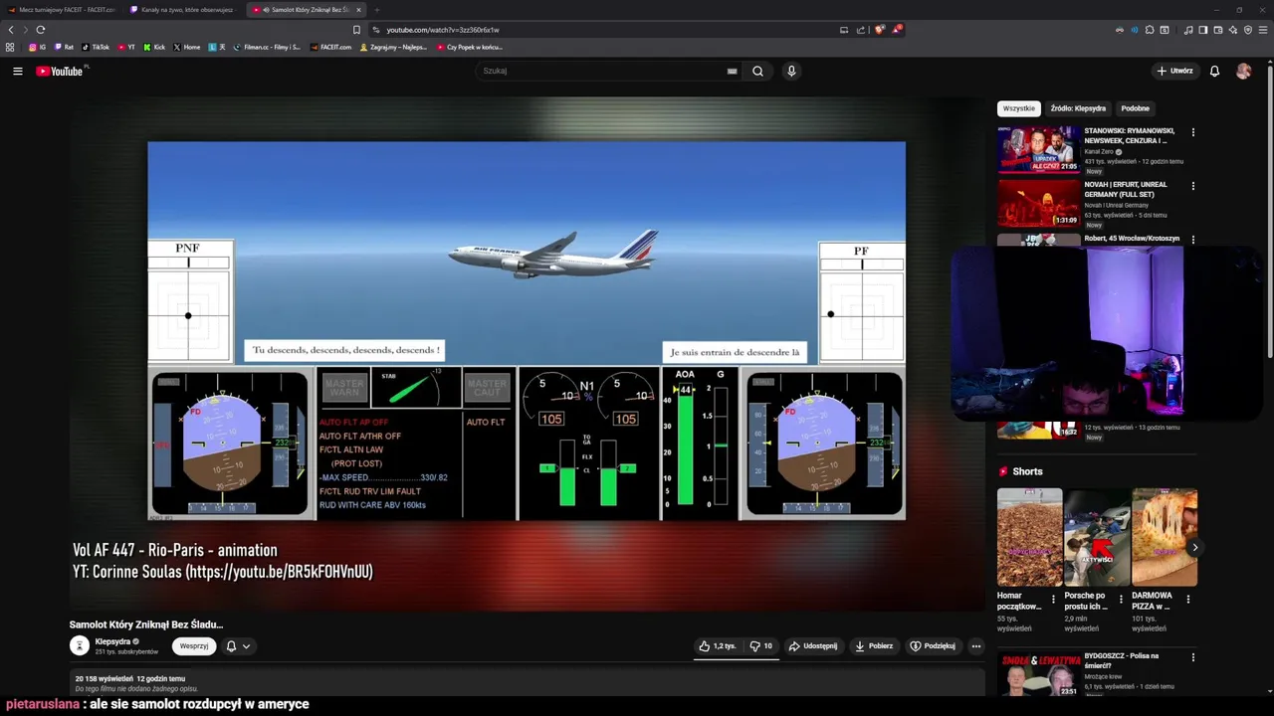Switch to Kanały na żywo Twitch tab
Screen dimensions: 1274x716
coord(181,10)
